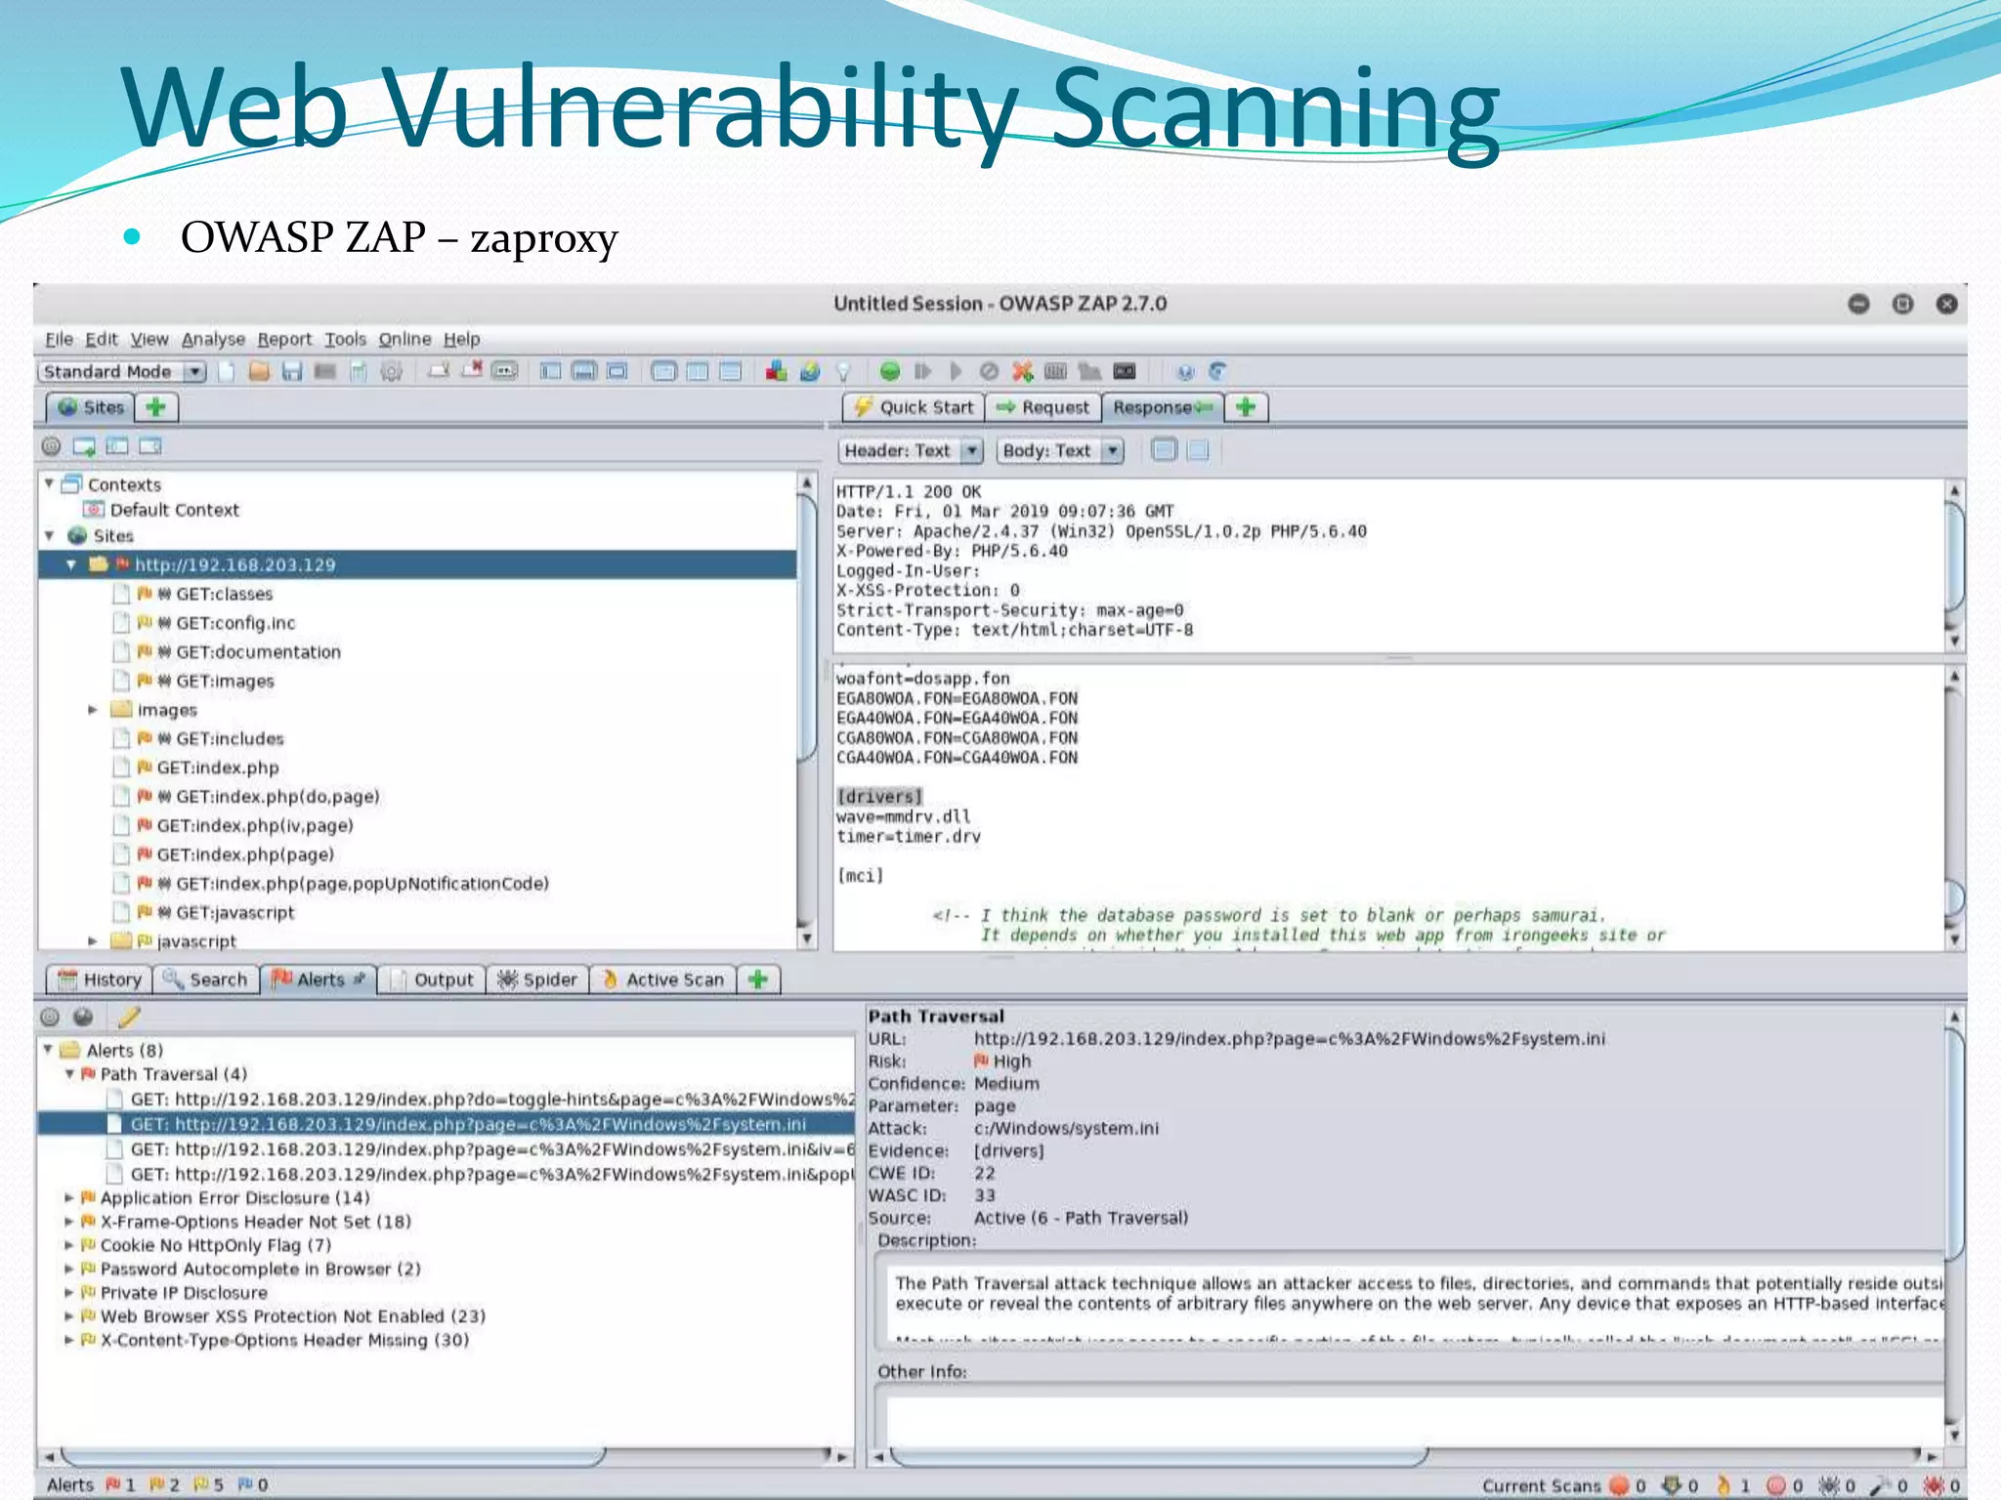This screenshot has height=1500, width=2001.
Task: Switch to the Active Scan tab
Action: (x=663, y=979)
